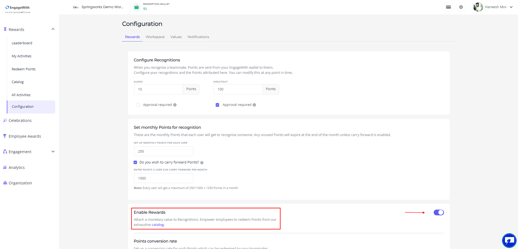Click the Configuration page title
The height and width of the screenshot is (249, 518).
point(142,24)
